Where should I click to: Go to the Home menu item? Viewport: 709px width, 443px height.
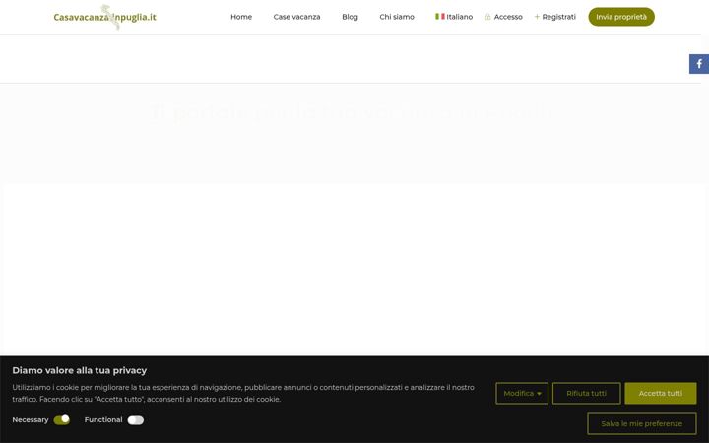pyautogui.click(x=241, y=17)
